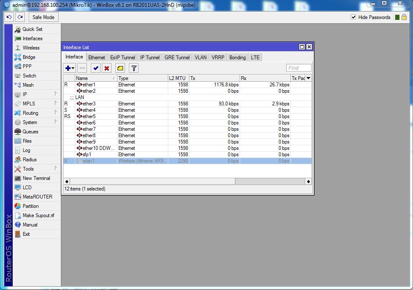Sort by the L2 MTU column header

(178, 78)
